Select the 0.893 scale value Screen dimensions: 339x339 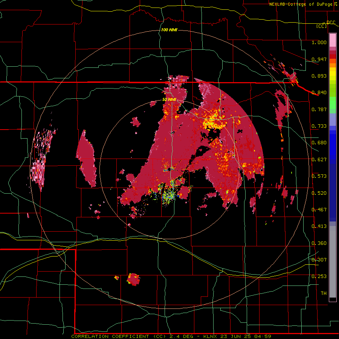(x=319, y=76)
